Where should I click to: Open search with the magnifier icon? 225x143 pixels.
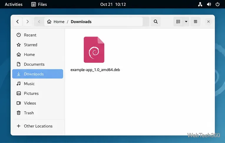pos(156,22)
